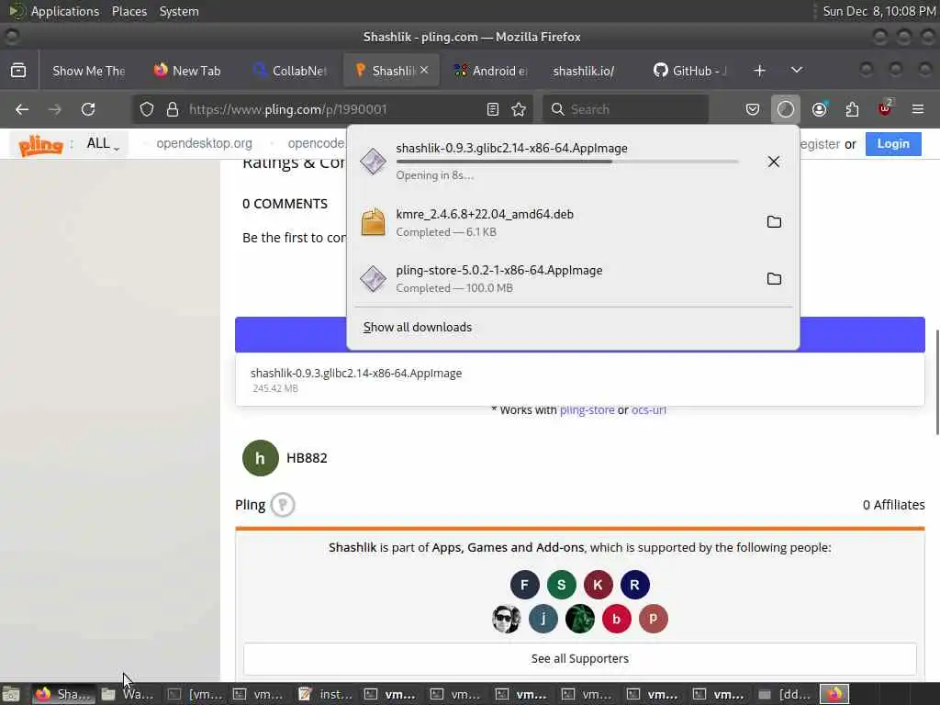Open supporter avatar b
The image size is (940, 705).
[616, 619]
